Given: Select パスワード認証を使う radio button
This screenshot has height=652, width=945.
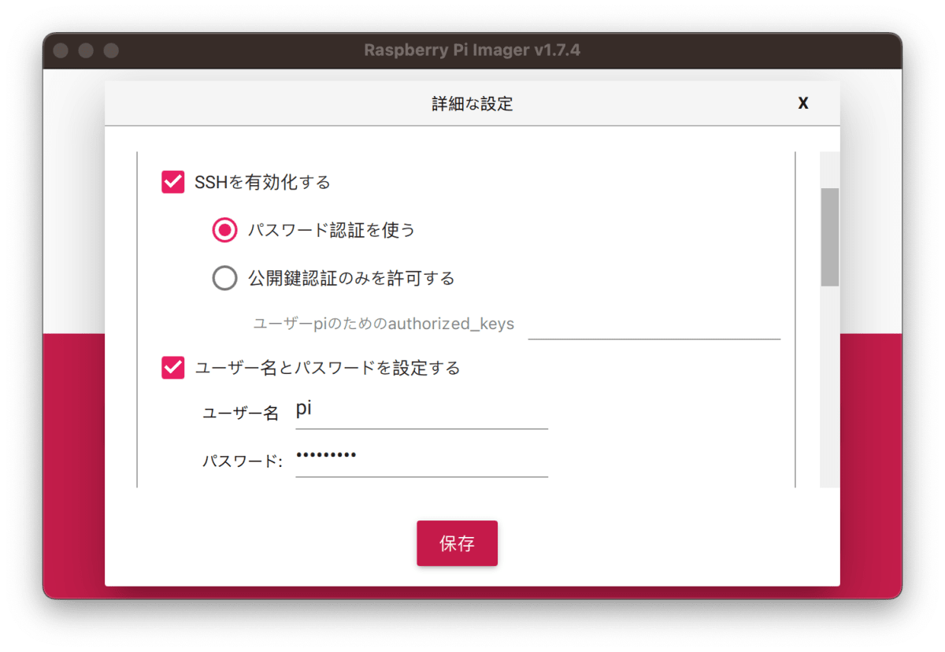Looking at the screenshot, I should tap(224, 230).
